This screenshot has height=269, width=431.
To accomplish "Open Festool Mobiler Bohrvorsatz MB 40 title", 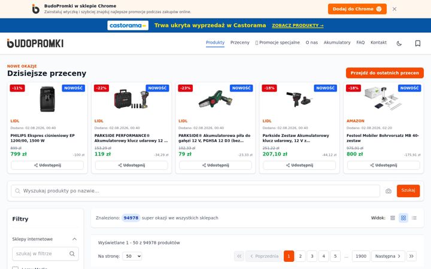I will 383,138.
